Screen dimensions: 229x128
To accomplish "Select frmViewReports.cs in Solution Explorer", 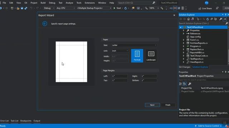I will 199,43.
